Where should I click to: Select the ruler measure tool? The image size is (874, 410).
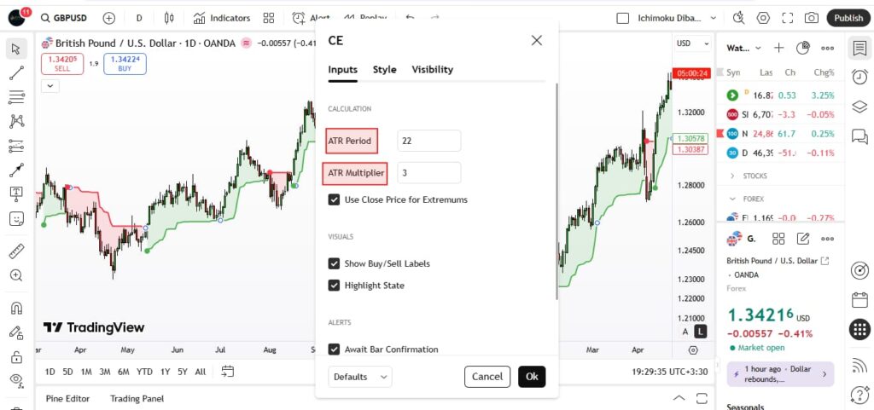tap(16, 251)
